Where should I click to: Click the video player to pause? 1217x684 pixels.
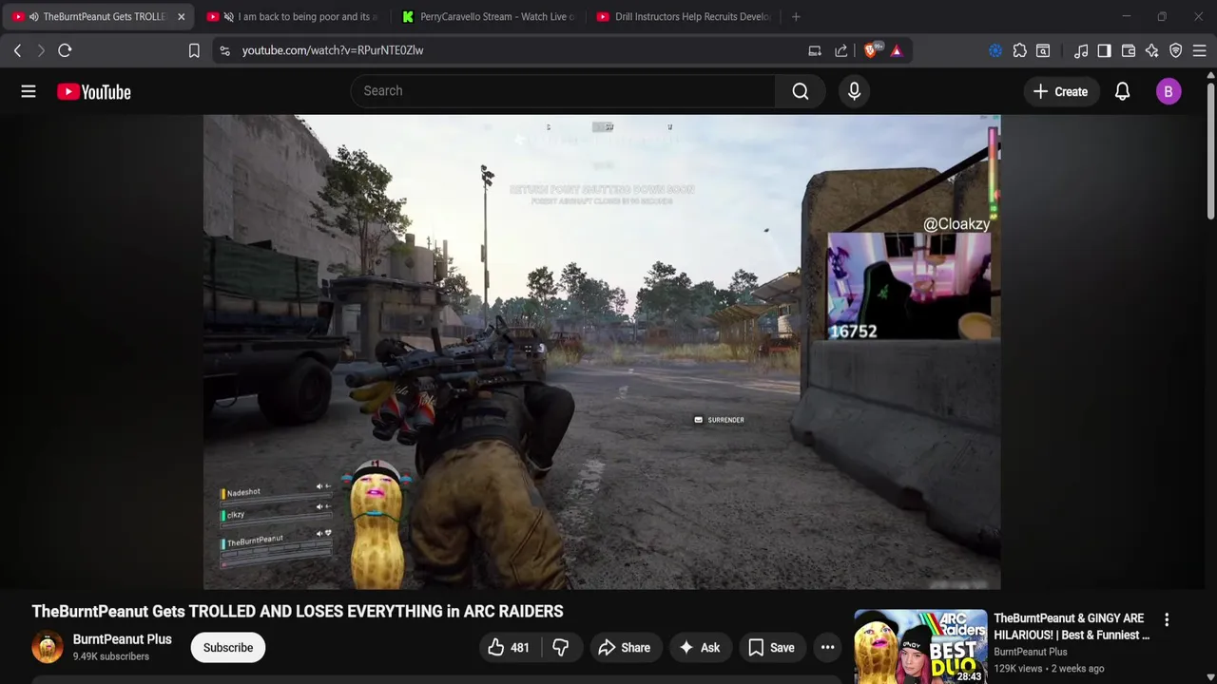coord(602,351)
